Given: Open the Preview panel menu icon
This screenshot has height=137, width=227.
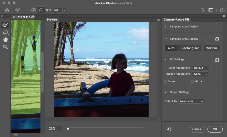Looking at the screenshot, I should coord(159,19).
